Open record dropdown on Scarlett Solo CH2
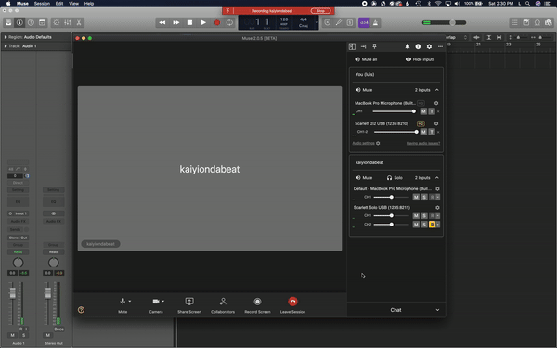The height and width of the screenshot is (348, 557). 437,225
